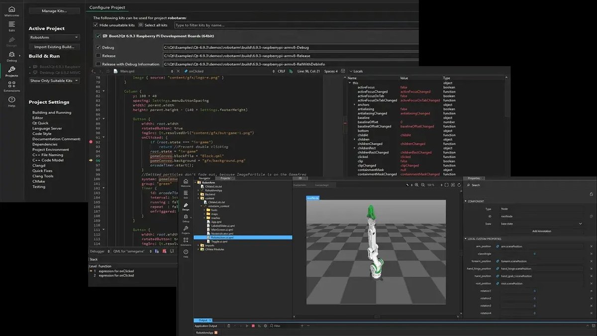Screen dimensions: 597x336
Task: Click the link icon beside arm.scenePosition
Action: click(x=498, y=246)
